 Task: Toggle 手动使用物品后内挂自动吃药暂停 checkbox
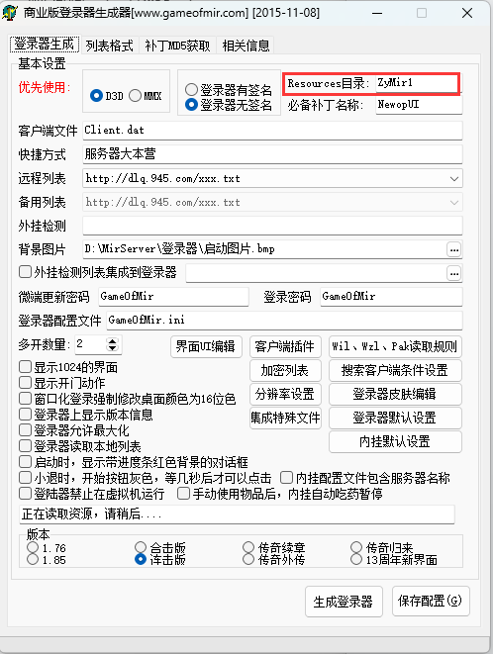(183, 494)
